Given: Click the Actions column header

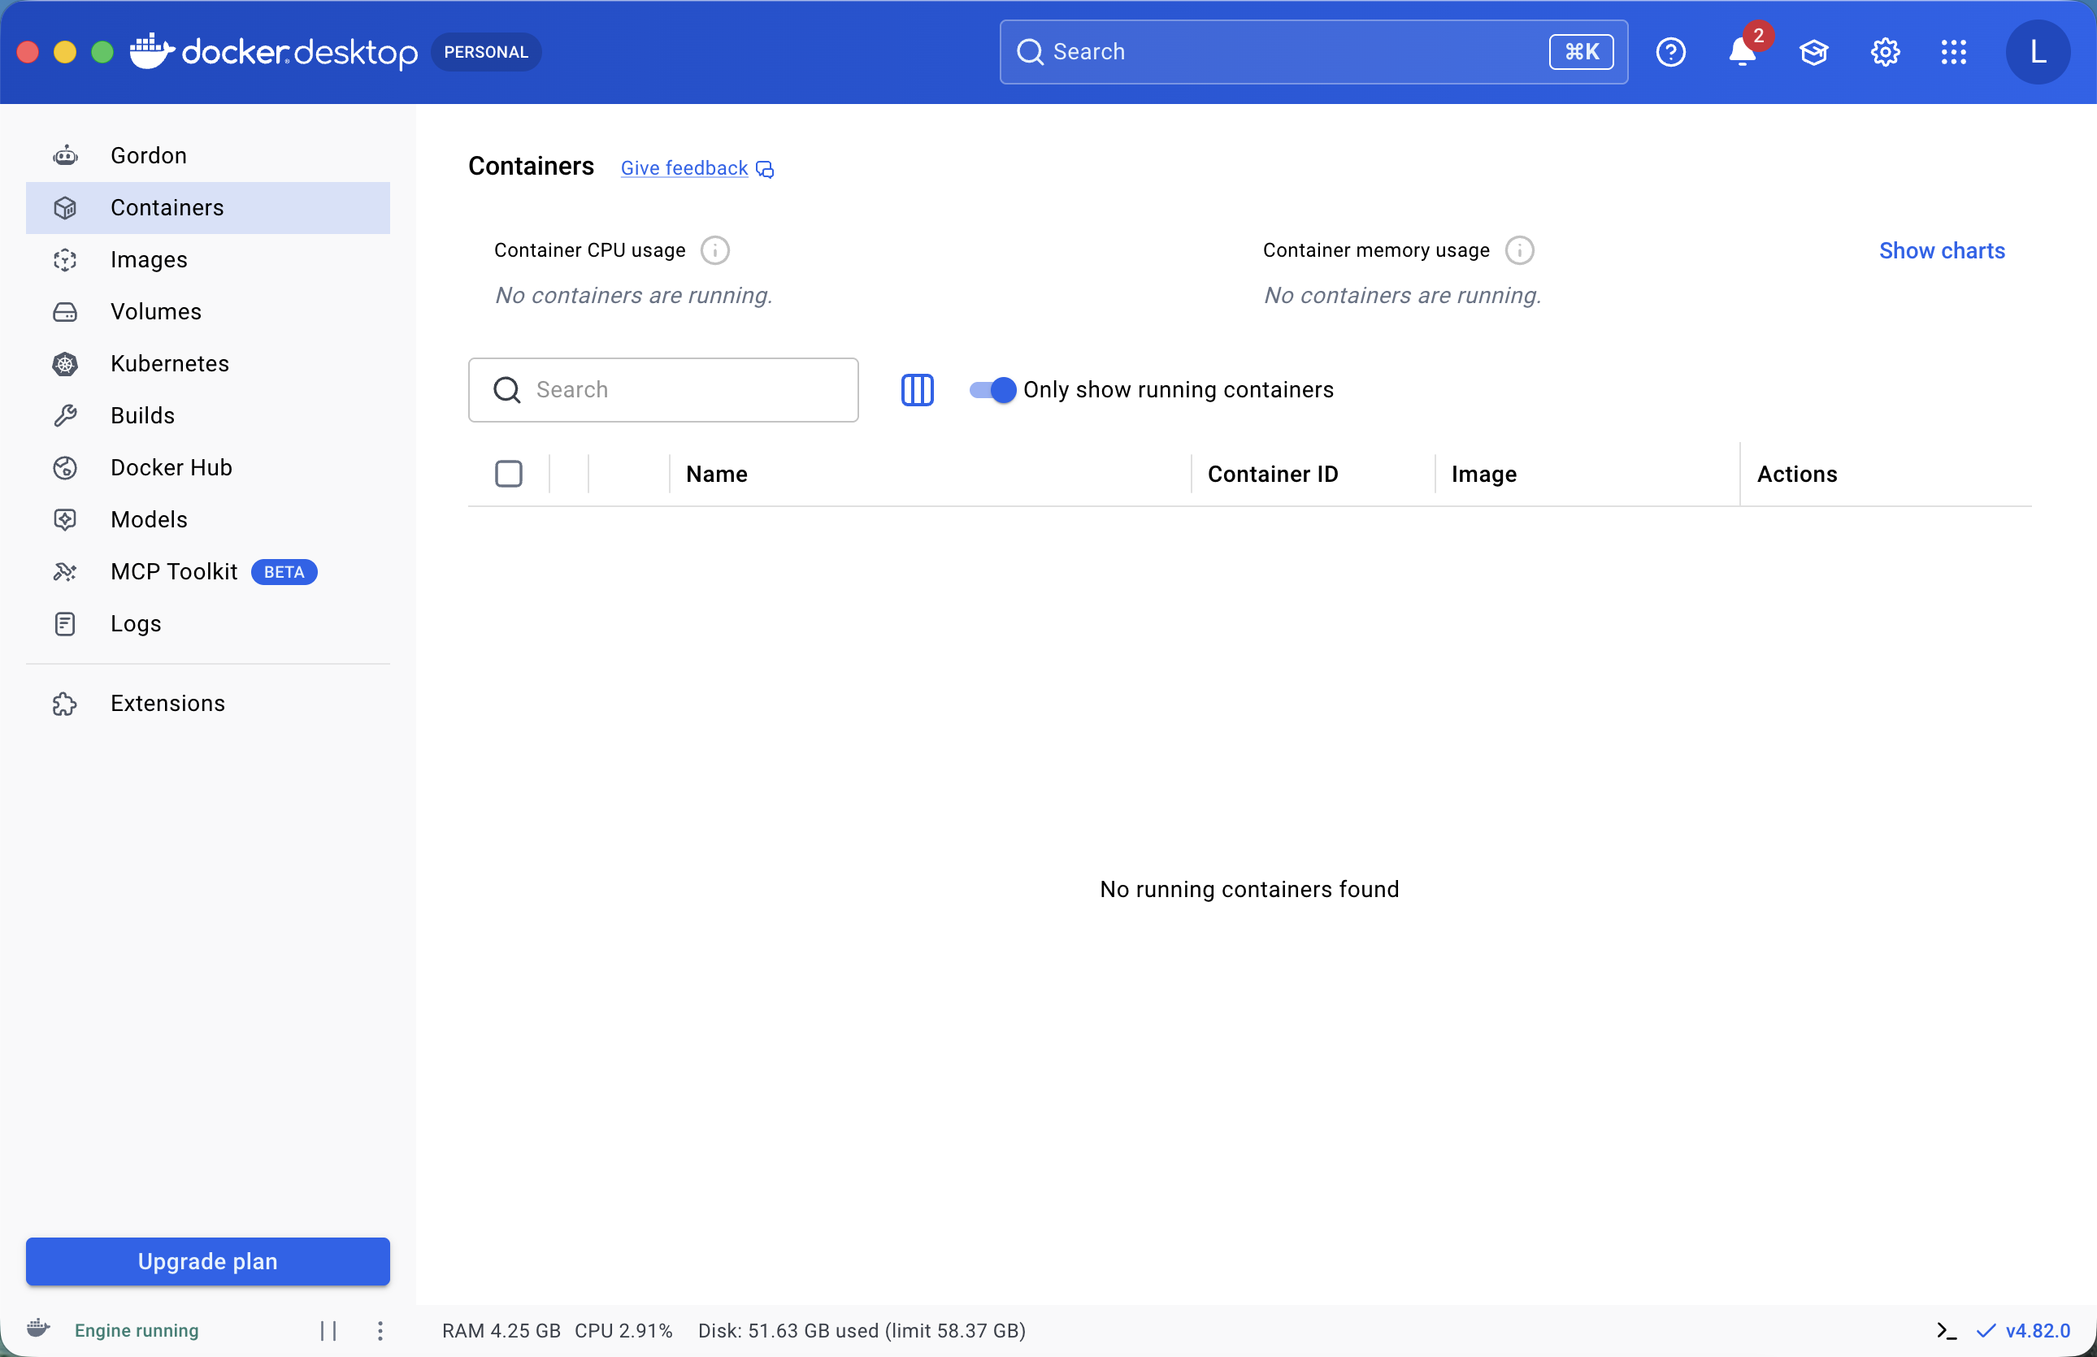Looking at the screenshot, I should 1796,474.
